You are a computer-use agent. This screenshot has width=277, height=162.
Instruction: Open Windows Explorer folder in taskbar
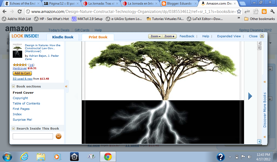[41, 157]
